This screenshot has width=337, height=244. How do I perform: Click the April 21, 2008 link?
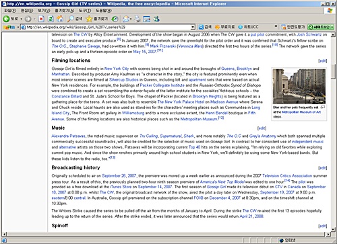pos(251,216)
